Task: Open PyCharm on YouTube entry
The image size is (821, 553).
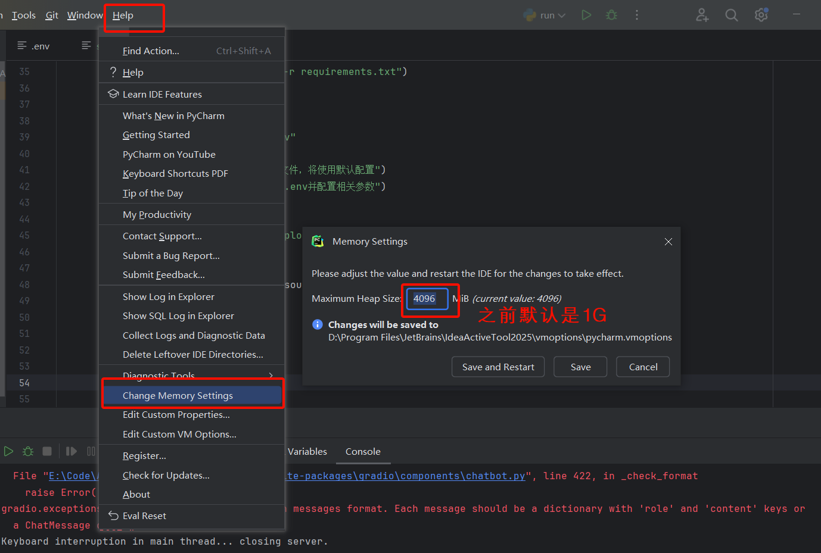Action: pos(192,154)
